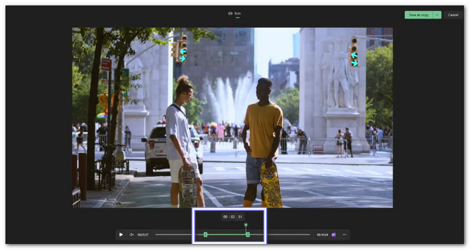
Task: Click the left green trim handle
Action: pyautogui.click(x=205, y=235)
